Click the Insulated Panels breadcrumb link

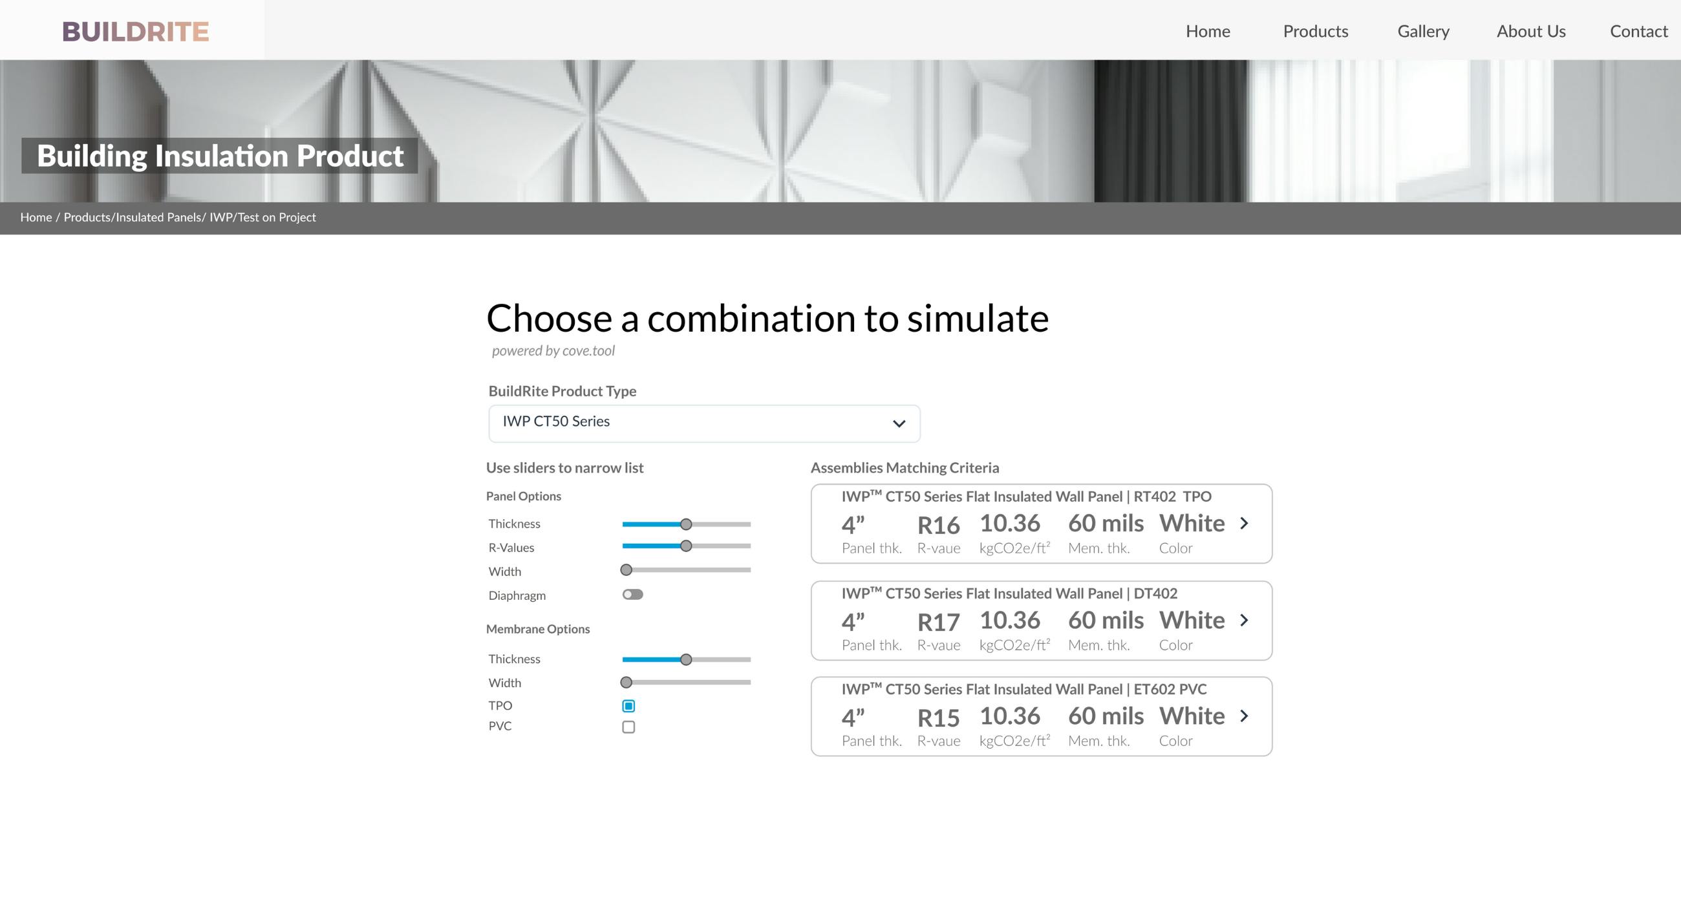pyautogui.click(x=158, y=217)
